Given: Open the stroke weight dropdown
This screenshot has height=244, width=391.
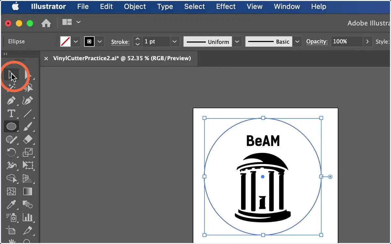Looking at the screenshot, I should click(x=175, y=42).
